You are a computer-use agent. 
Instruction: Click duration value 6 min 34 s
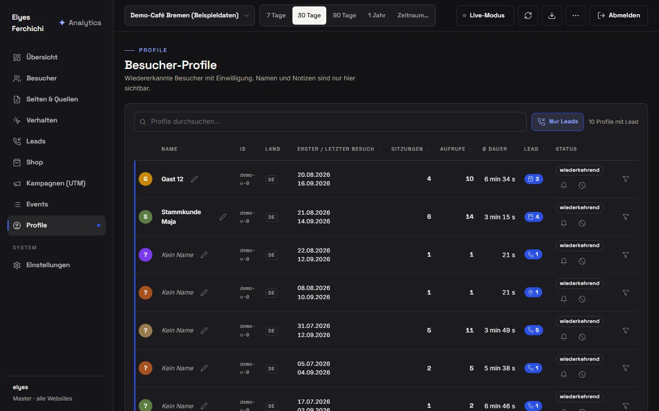500,179
